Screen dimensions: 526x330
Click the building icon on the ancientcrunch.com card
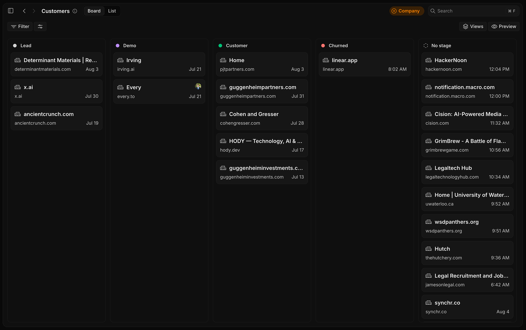pos(18,114)
